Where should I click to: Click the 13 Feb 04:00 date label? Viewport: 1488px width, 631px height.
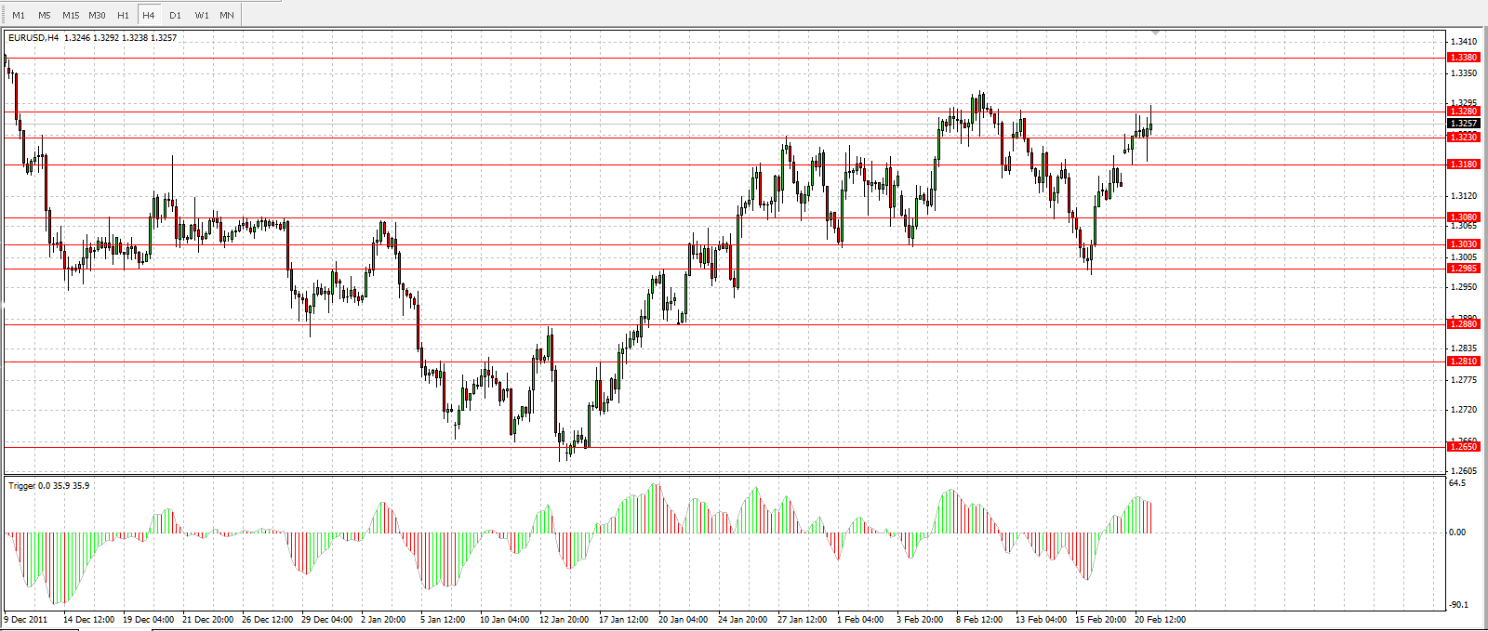coord(1042,619)
